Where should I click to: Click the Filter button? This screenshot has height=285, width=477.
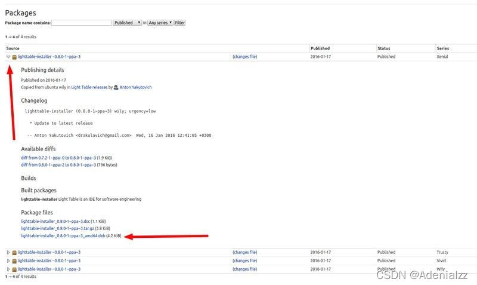(180, 23)
